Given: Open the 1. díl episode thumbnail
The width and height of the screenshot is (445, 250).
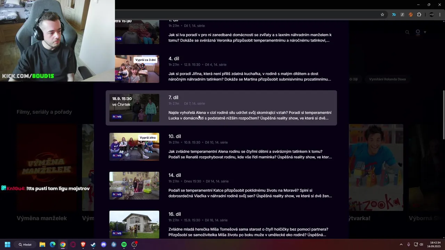Looking at the screenshot, I should pyautogui.click(x=137, y=32).
